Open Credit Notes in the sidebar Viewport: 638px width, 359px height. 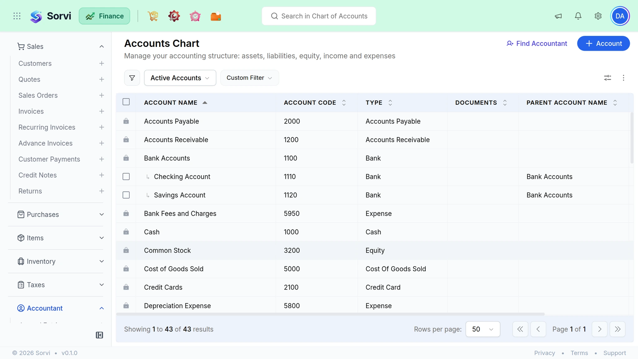[38, 175]
